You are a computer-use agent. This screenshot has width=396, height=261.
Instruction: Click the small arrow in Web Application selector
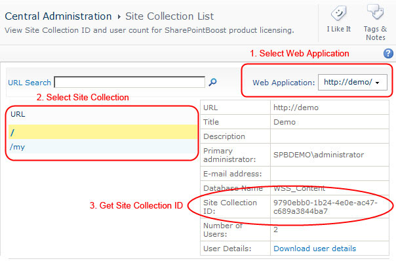pyautogui.click(x=377, y=83)
